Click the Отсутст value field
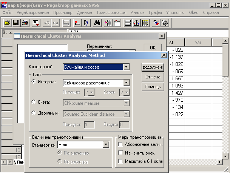Screen dimensions: 230x173 124,124
